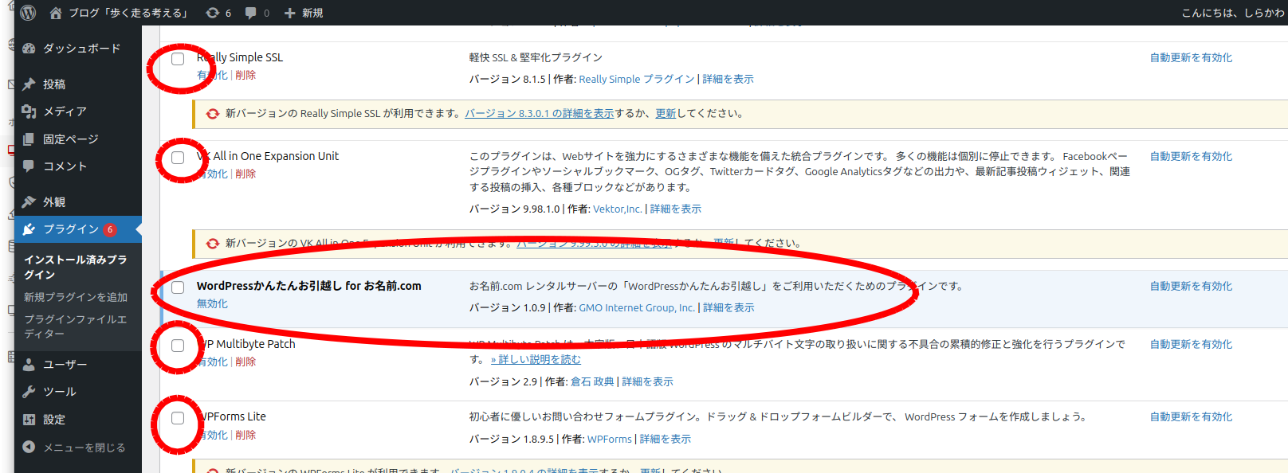Tick the Really Simple SSL checkbox
Screen dimensions: 1288x473
[178, 59]
